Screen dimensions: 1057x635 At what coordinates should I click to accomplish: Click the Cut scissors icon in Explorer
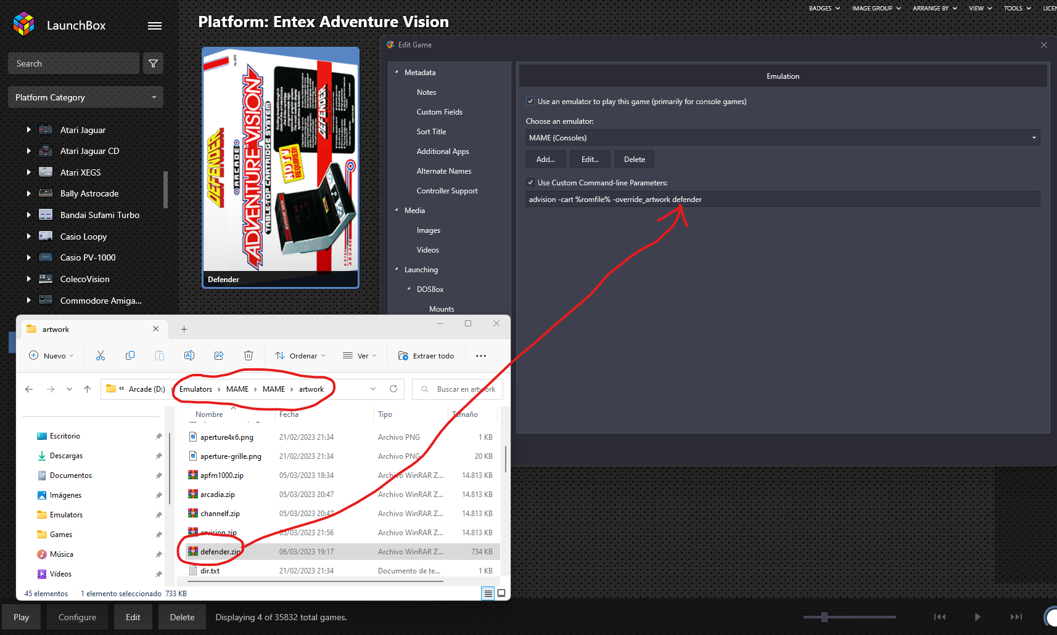[101, 355]
